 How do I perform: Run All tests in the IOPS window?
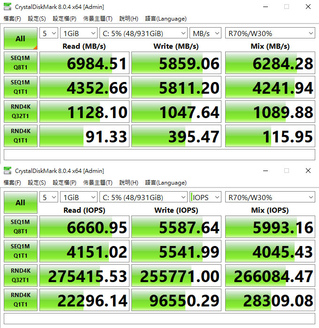(21, 202)
